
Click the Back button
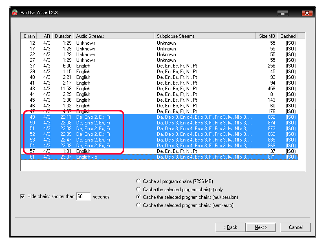(230, 227)
